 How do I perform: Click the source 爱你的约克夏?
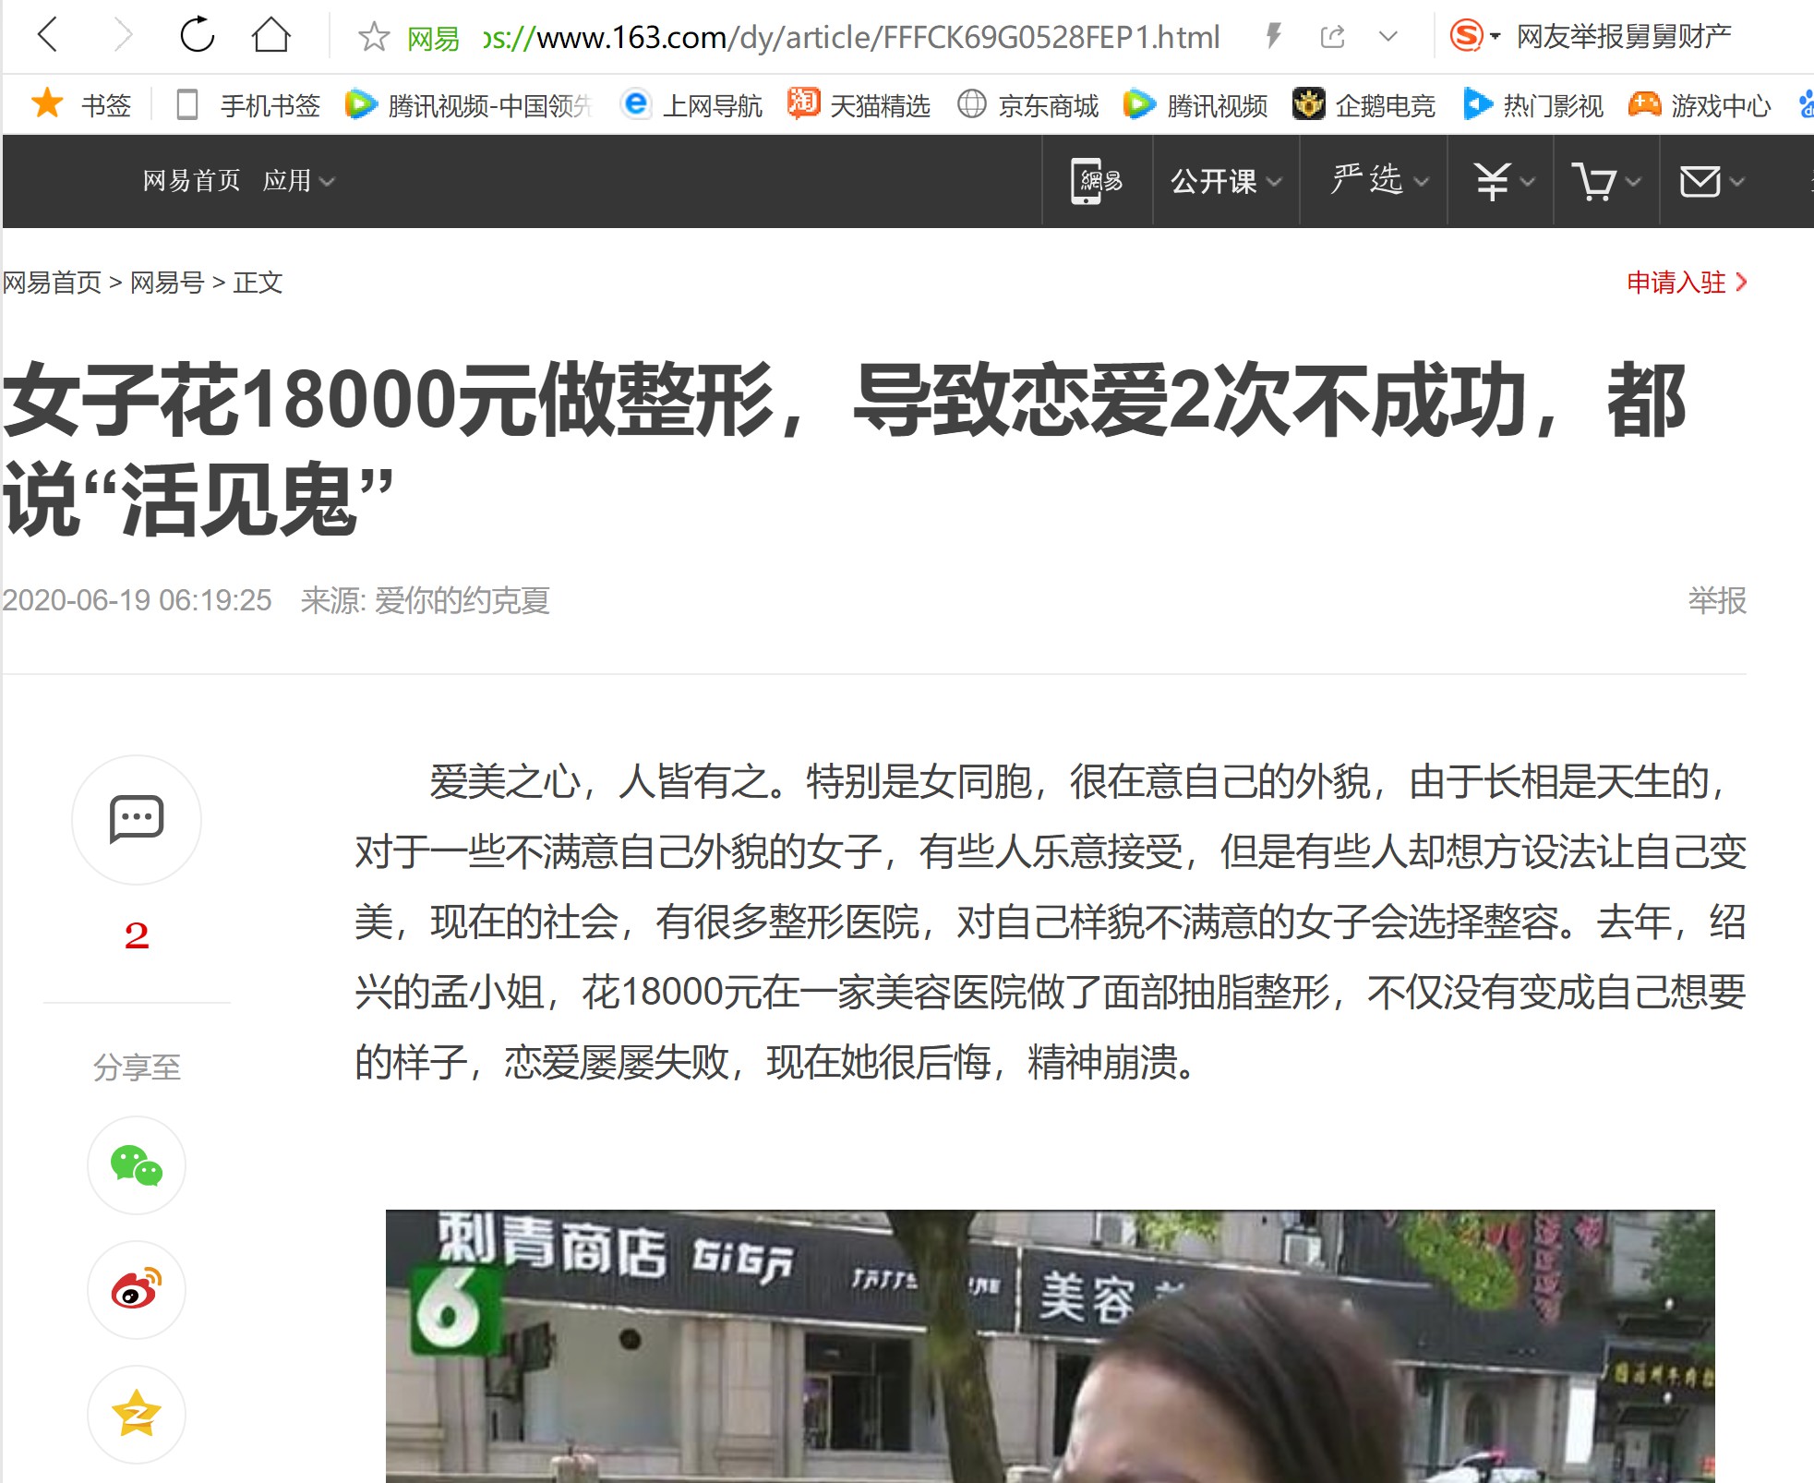point(462,600)
